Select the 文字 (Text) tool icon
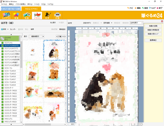 (47, 16)
